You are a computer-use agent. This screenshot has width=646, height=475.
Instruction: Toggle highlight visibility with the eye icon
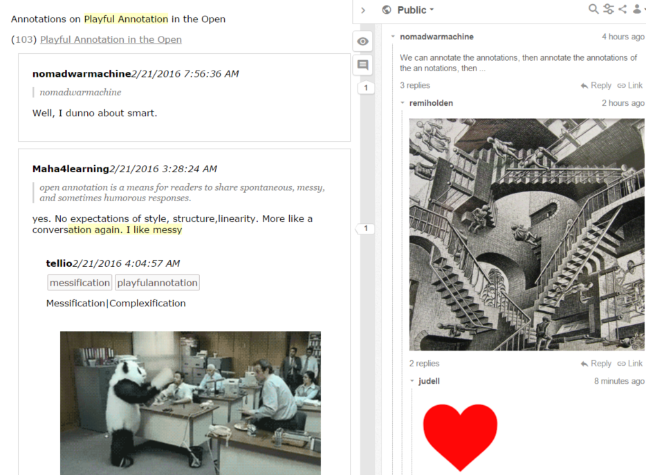click(x=362, y=41)
